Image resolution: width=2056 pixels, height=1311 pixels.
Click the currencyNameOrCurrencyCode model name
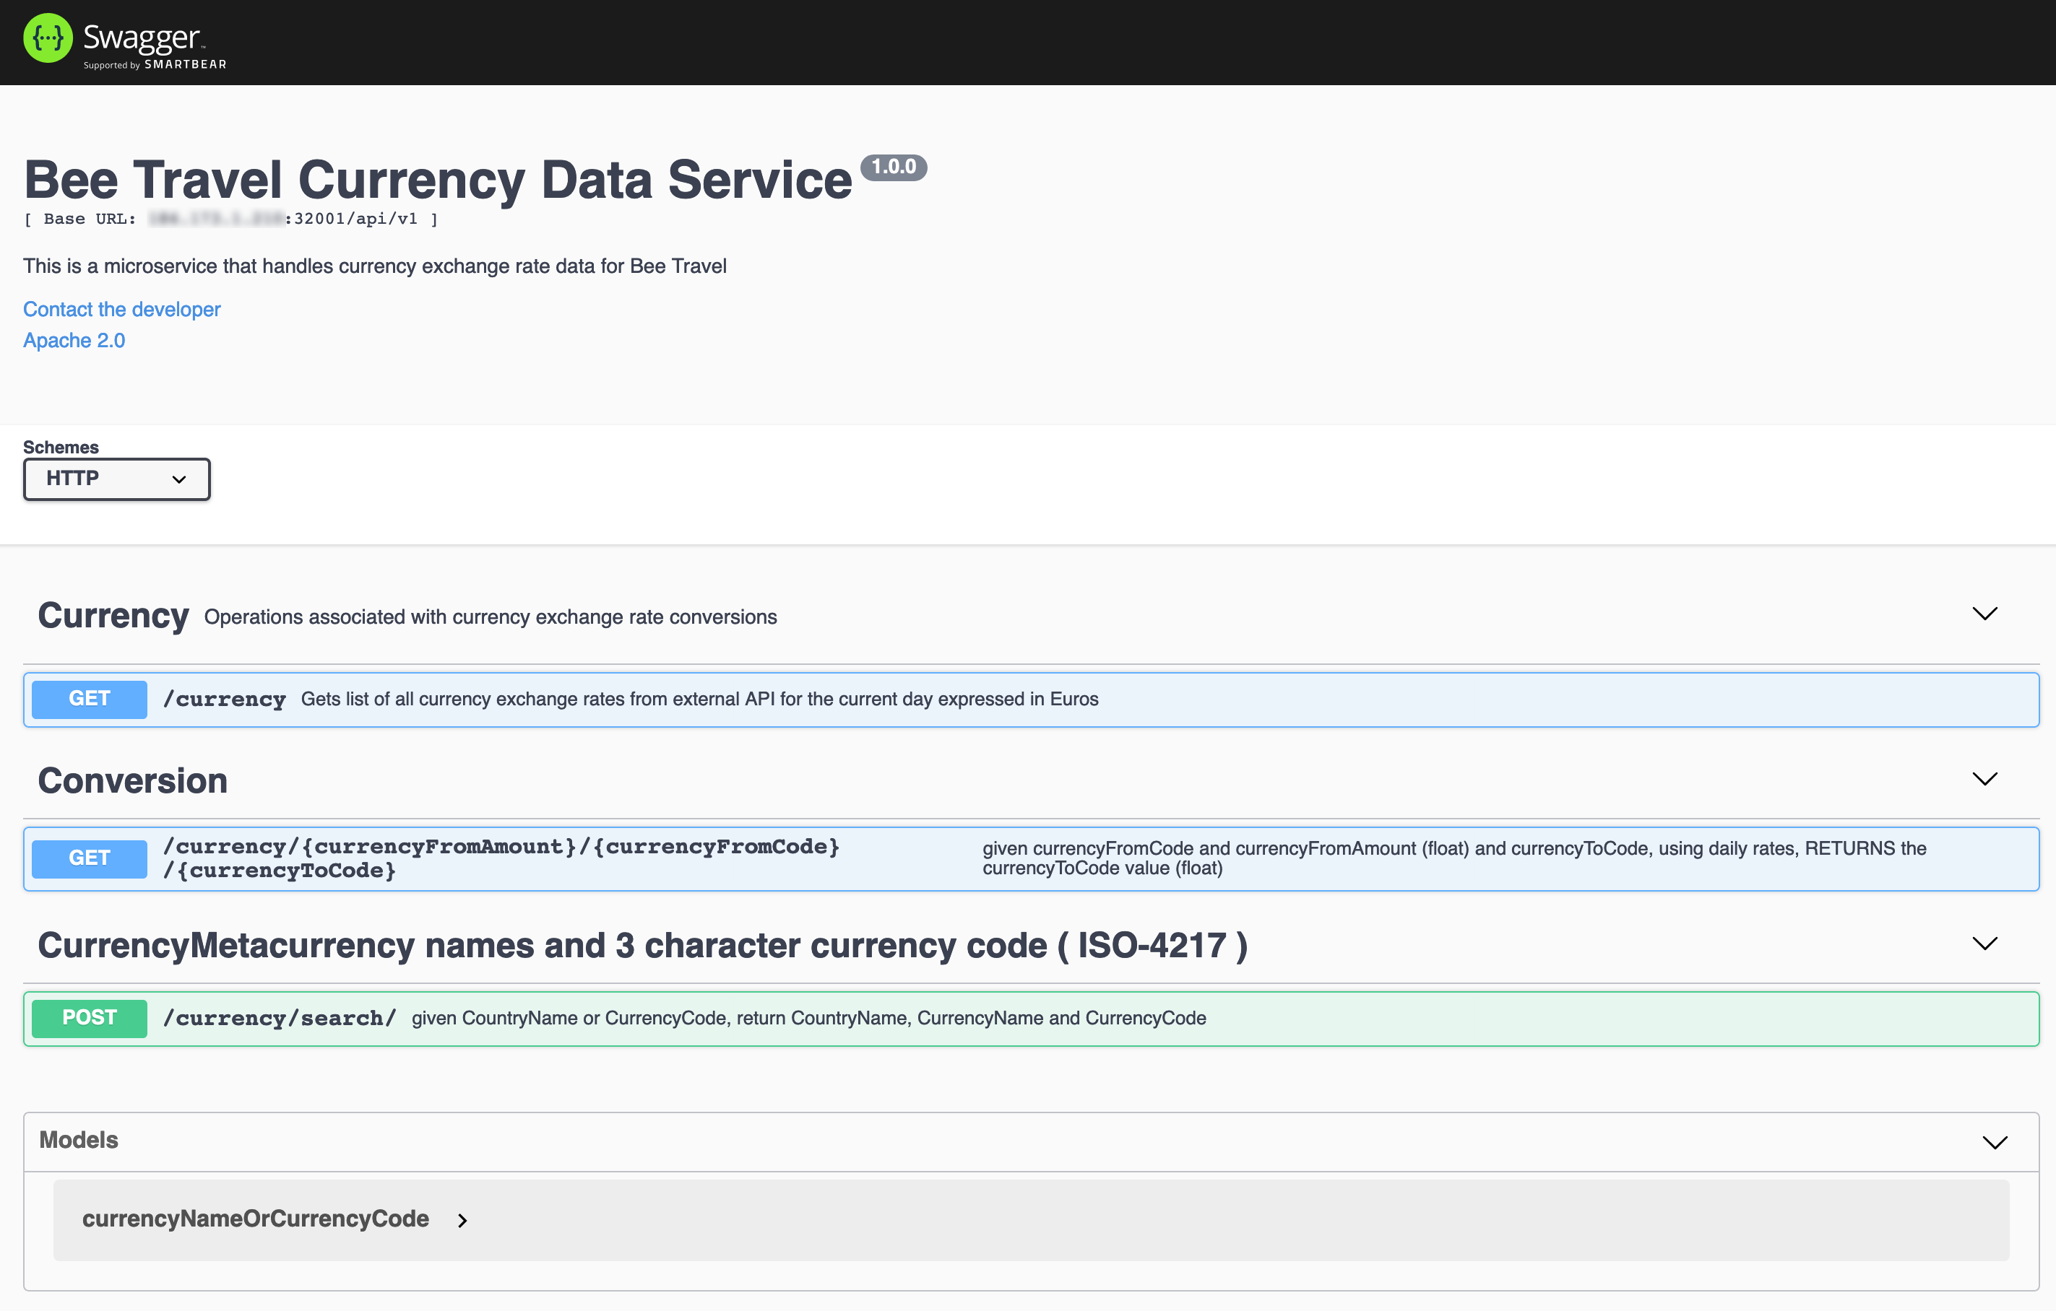click(255, 1219)
